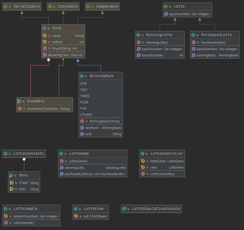Screen dimensions: 244x230
Task: Click the LottoController class icon
Action: 143,154
